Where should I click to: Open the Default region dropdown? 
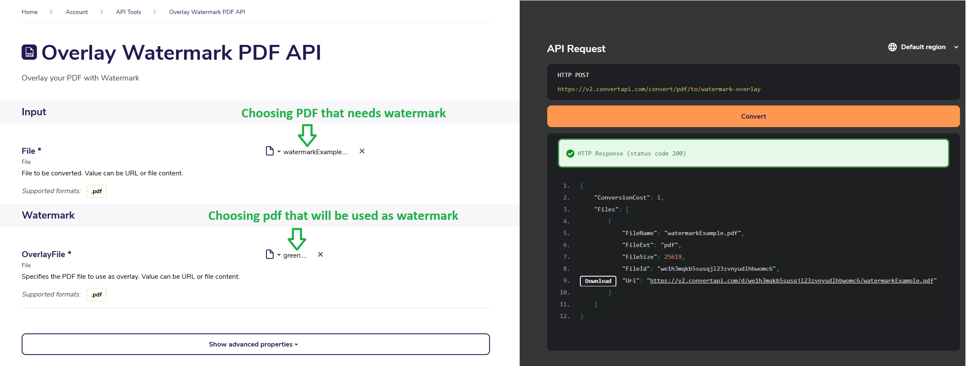click(x=923, y=47)
